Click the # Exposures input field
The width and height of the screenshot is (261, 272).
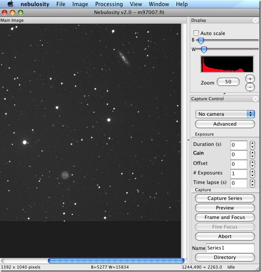[239, 174]
